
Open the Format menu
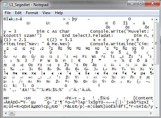tap(32, 13)
